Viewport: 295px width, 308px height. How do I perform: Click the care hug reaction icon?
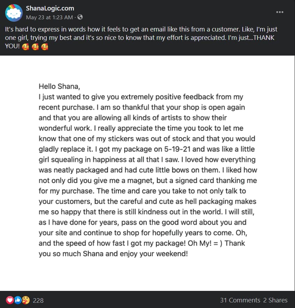pyautogui.click(x=26, y=300)
